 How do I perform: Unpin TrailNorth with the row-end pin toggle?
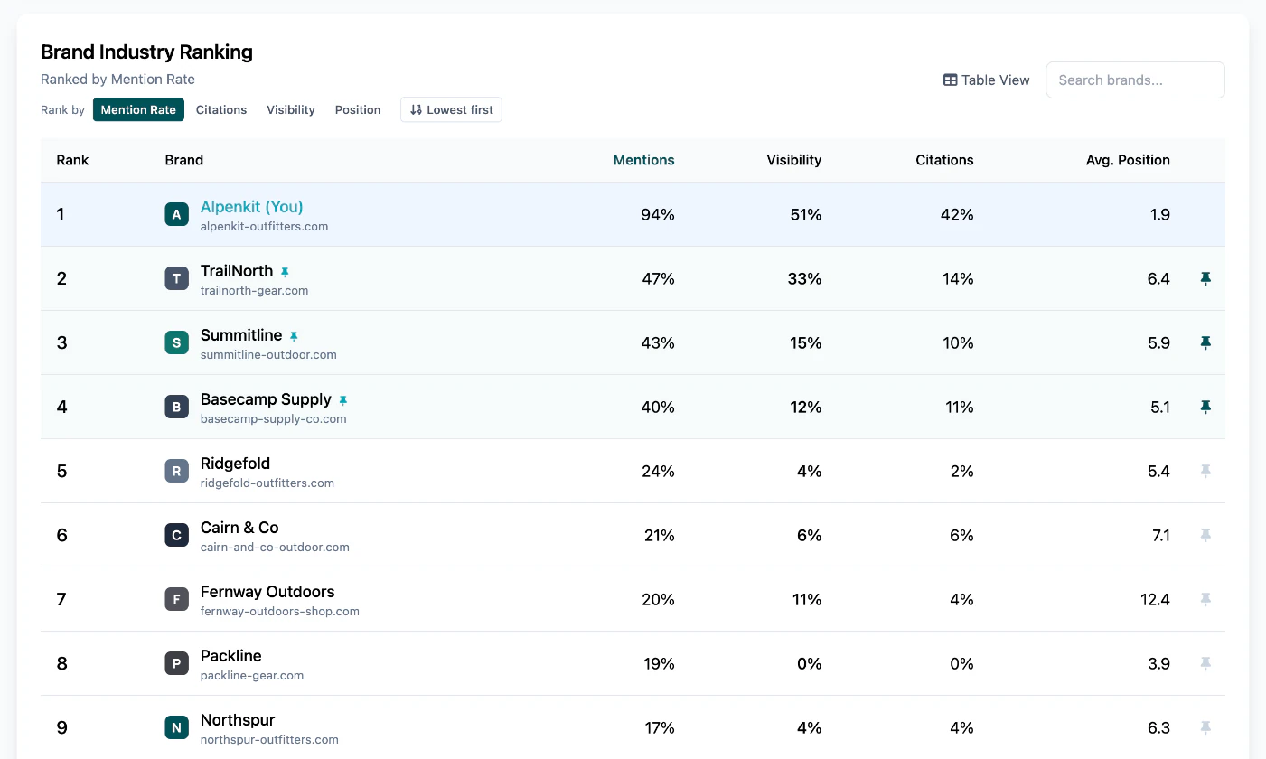pyautogui.click(x=1205, y=278)
